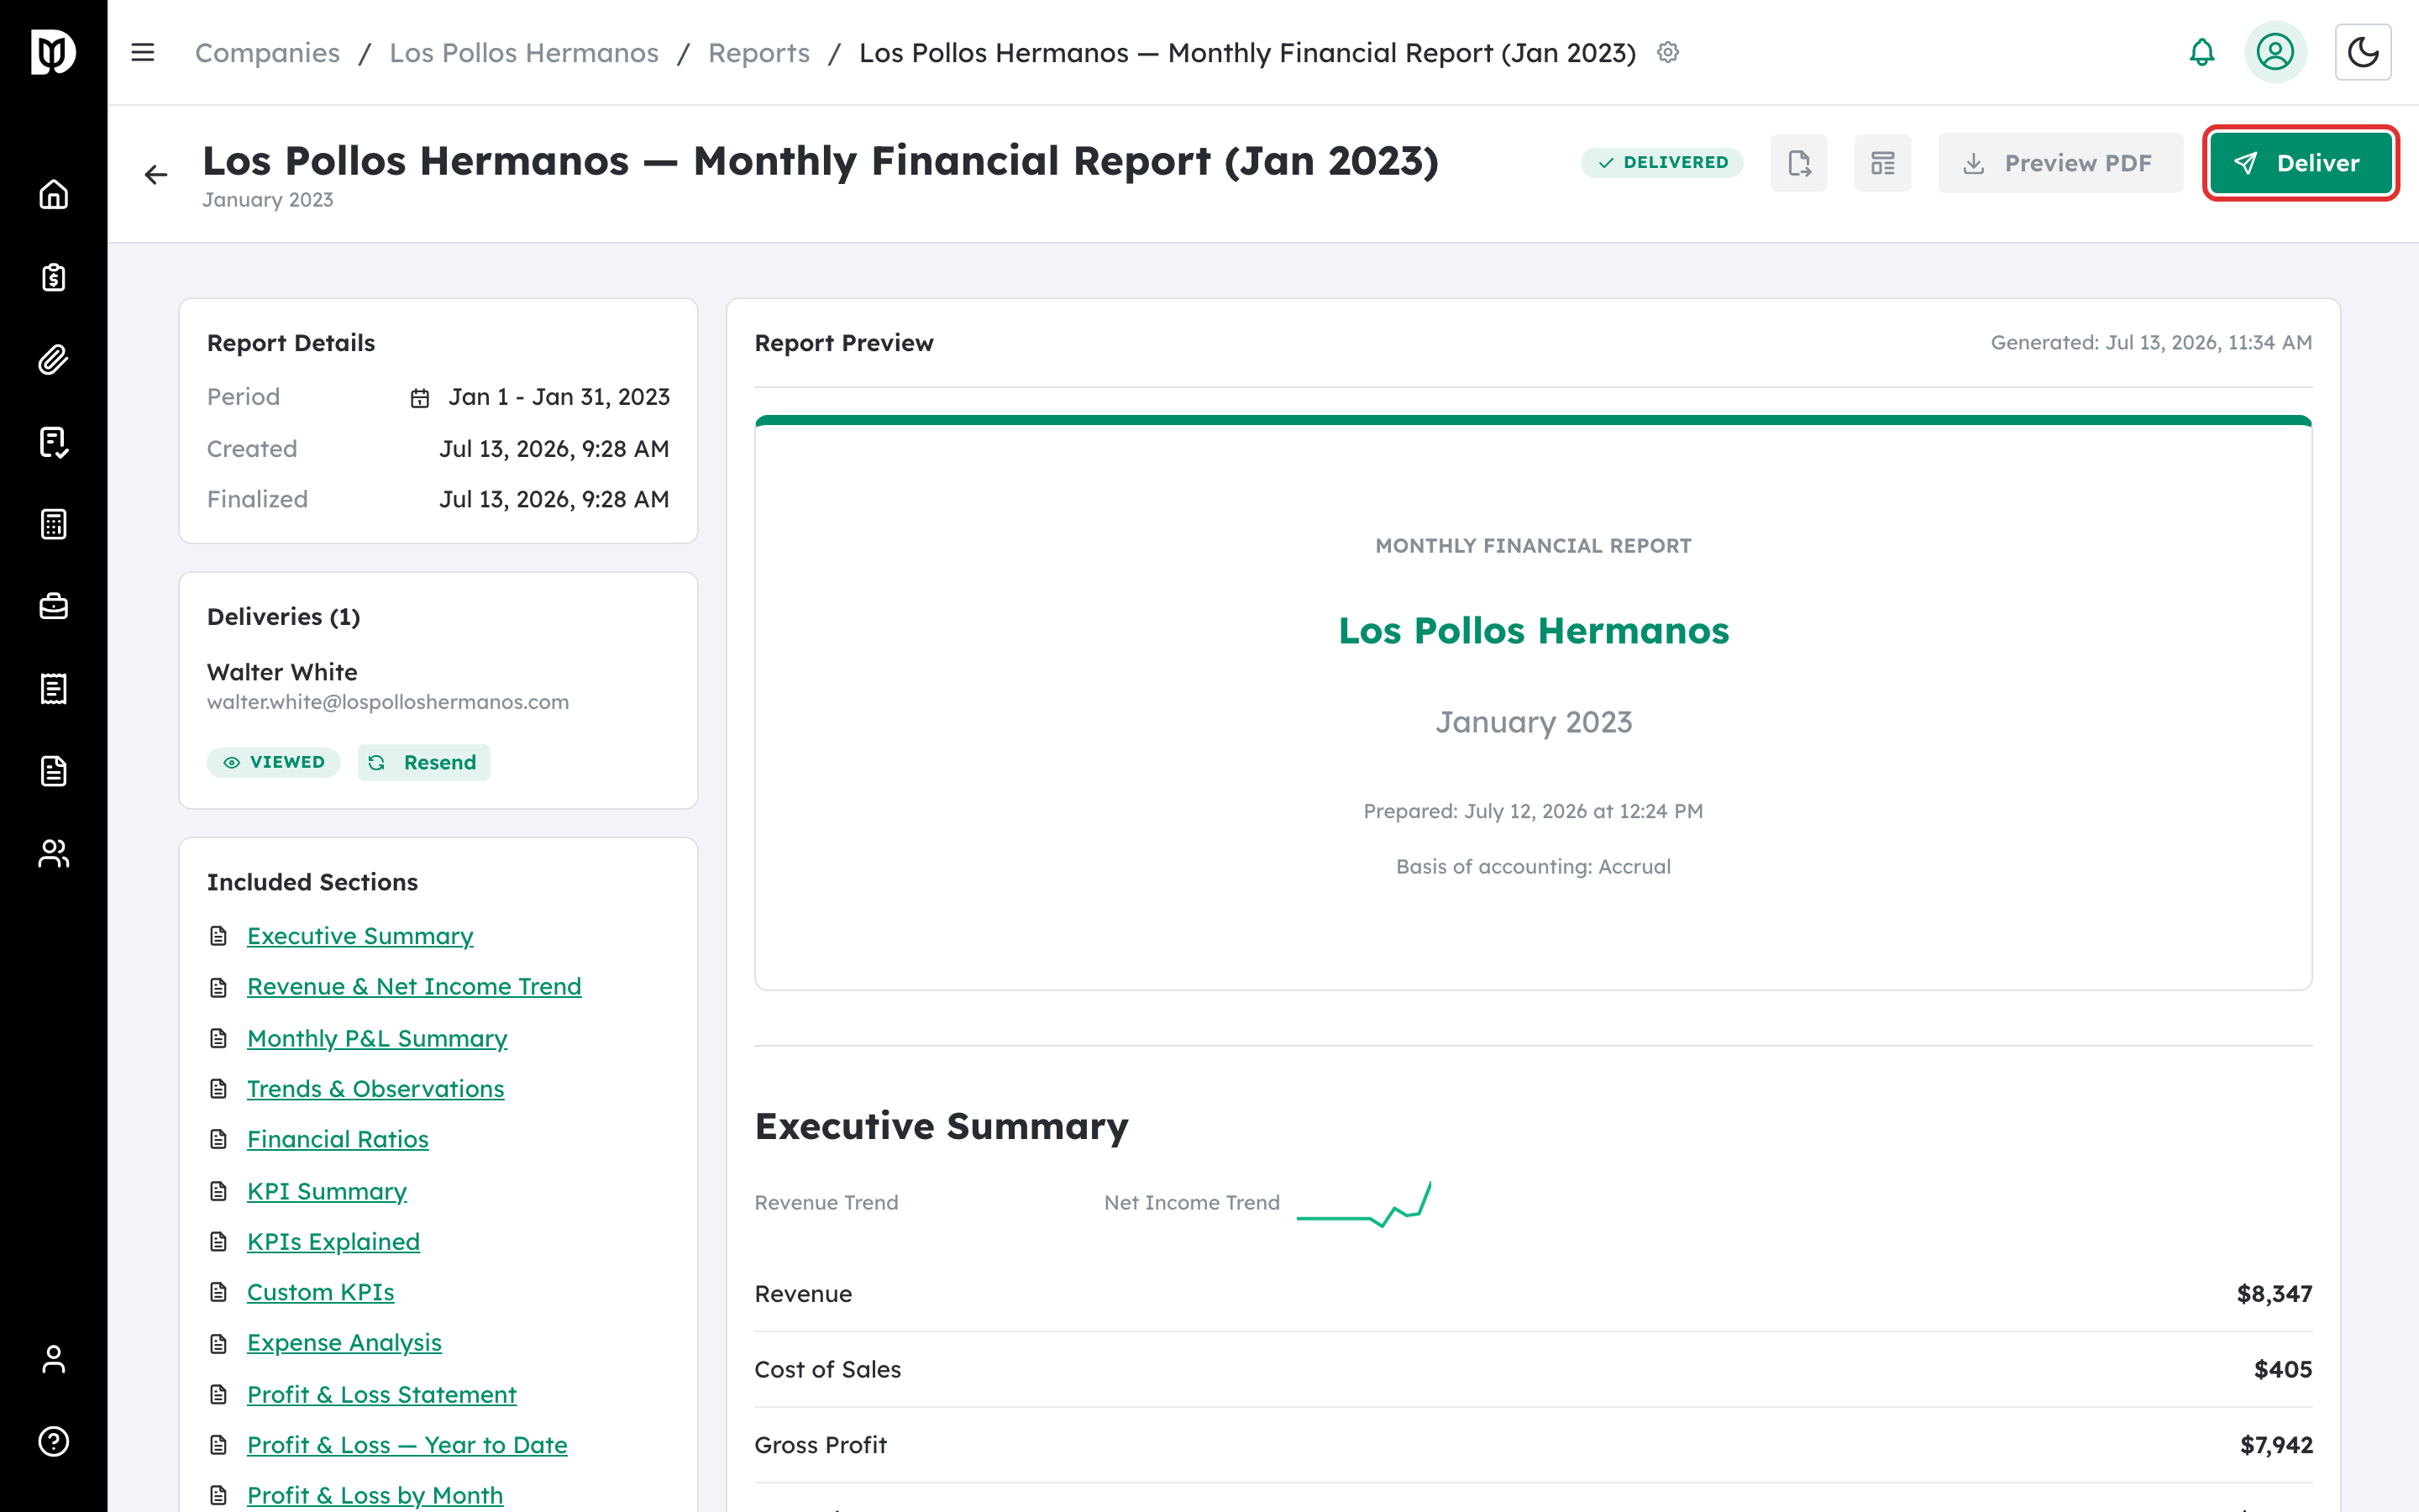This screenshot has height=1512, width=2419.
Task: Click the Preview PDF button
Action: coord(2060,163)
